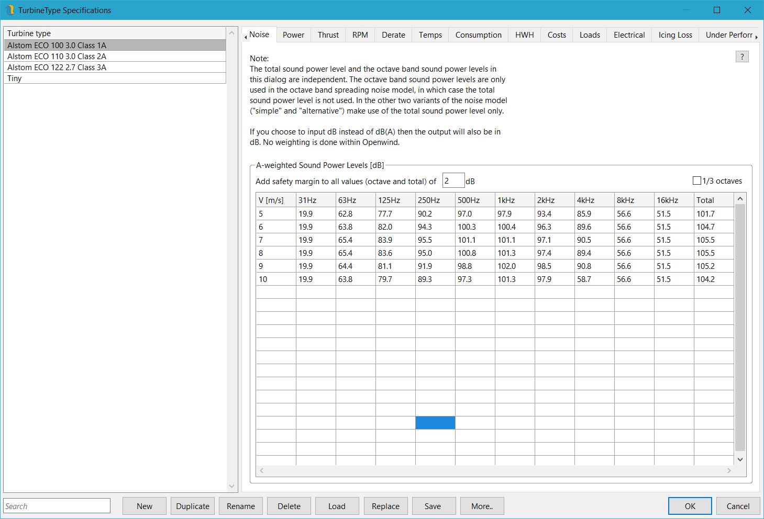
Task: Go to the Electrical tab
Action: pos(629,35)
